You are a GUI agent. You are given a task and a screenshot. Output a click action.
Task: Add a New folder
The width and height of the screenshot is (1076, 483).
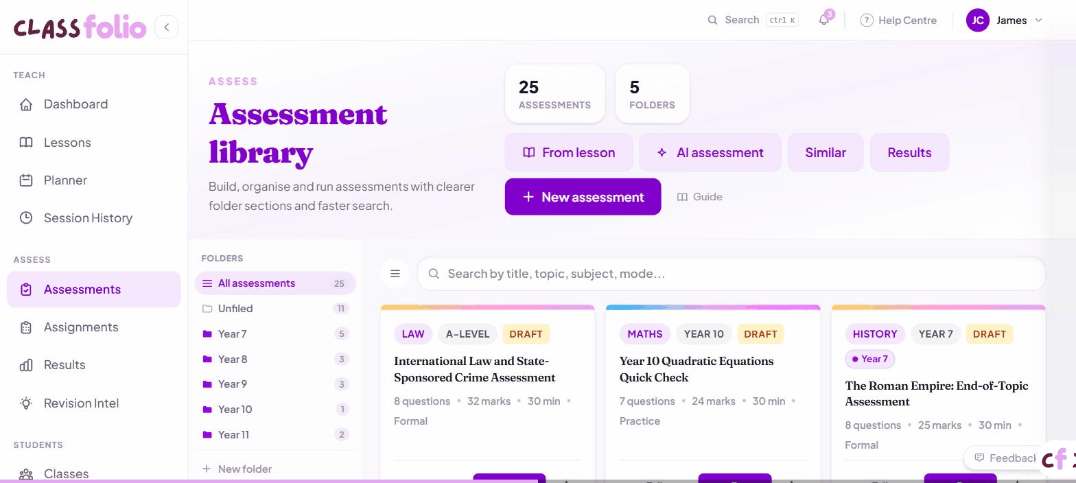[x=237, y=469]
